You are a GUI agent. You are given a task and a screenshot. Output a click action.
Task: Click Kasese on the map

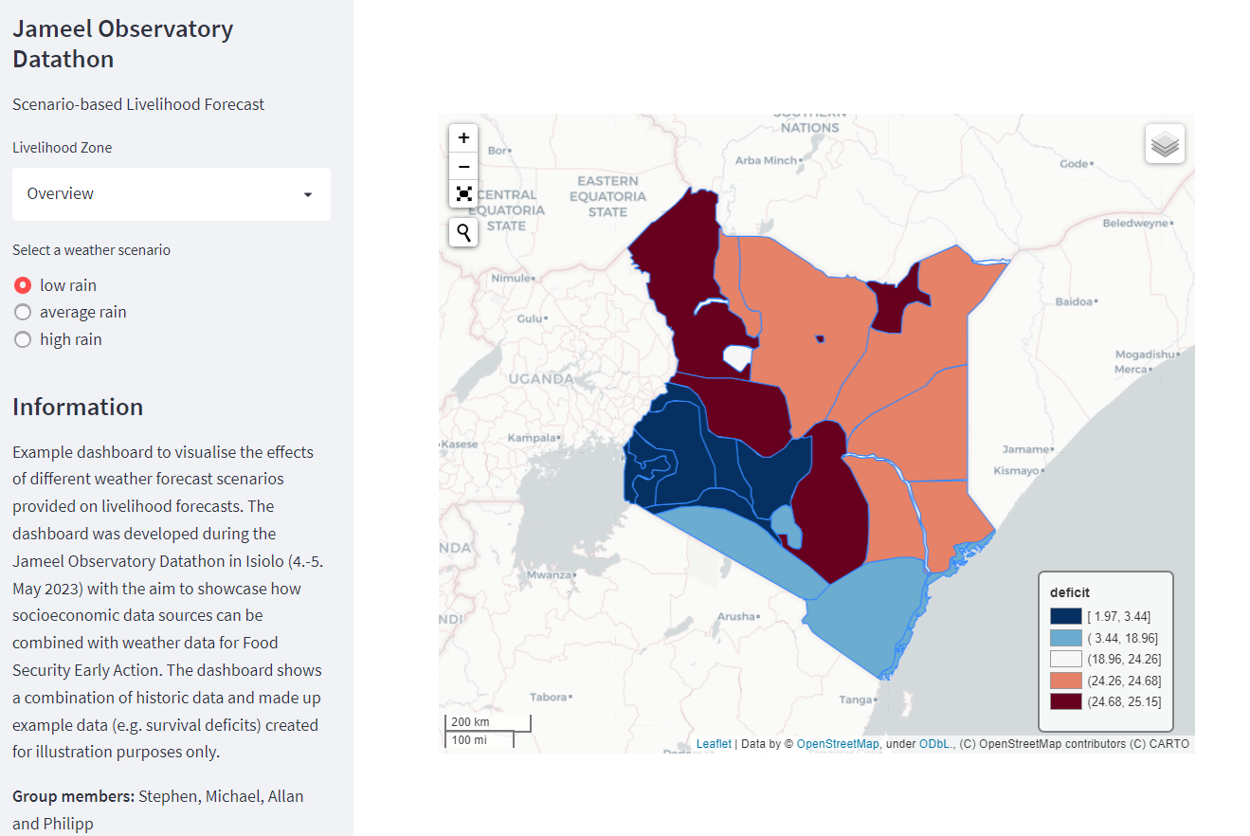coord(459,445)
